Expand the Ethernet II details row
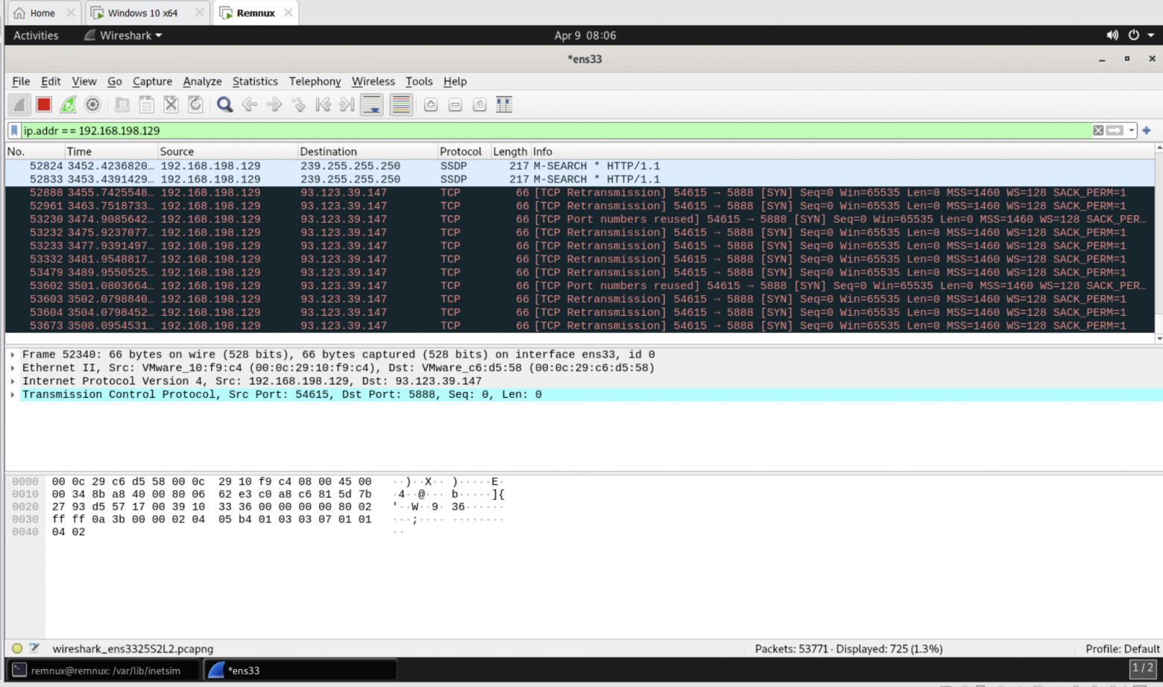This screenshot has height=687, width=1163. pyautogui.click(x=13, y=368)
